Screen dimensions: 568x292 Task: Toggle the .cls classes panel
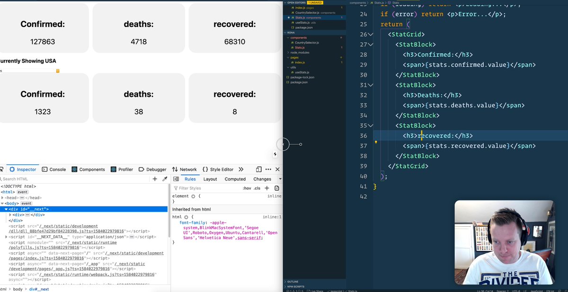pos(257,188)
